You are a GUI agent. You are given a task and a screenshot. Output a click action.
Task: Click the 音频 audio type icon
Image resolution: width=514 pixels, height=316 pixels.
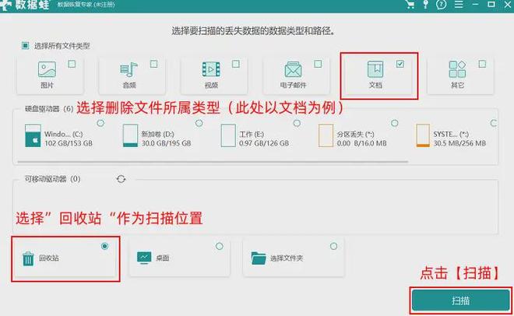[x=128, y=70]
